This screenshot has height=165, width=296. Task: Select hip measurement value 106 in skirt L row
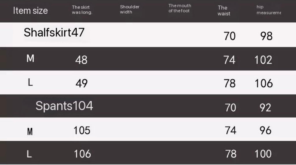[x=263, y=83]
